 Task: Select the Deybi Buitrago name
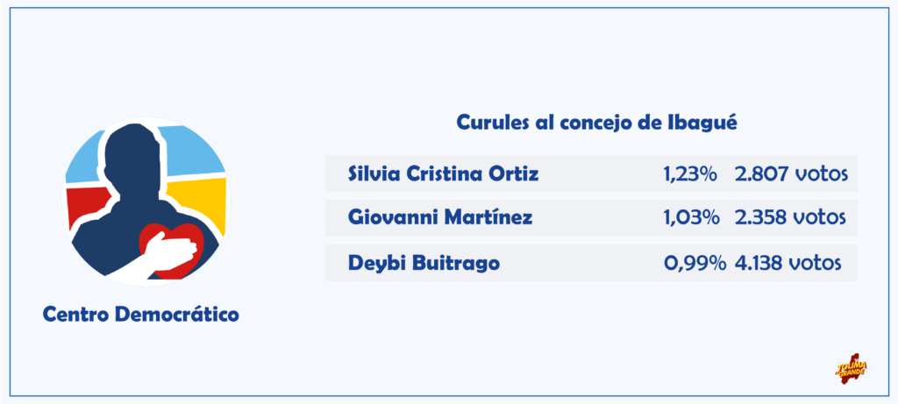[424, 263]
